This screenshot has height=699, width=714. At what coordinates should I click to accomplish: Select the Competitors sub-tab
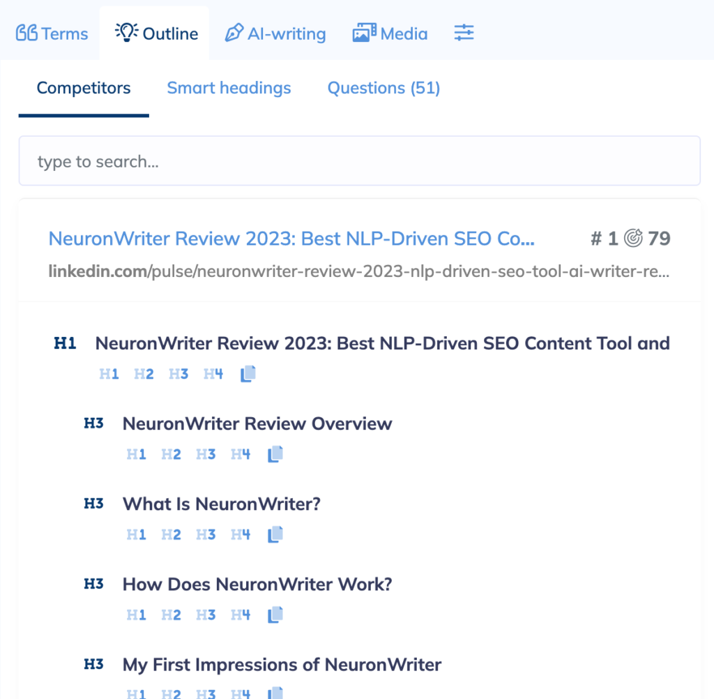pos(84,88)
